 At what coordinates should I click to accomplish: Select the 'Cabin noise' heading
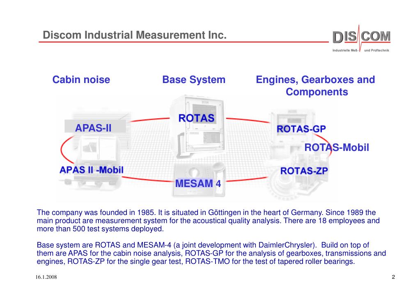coord(81,80)
